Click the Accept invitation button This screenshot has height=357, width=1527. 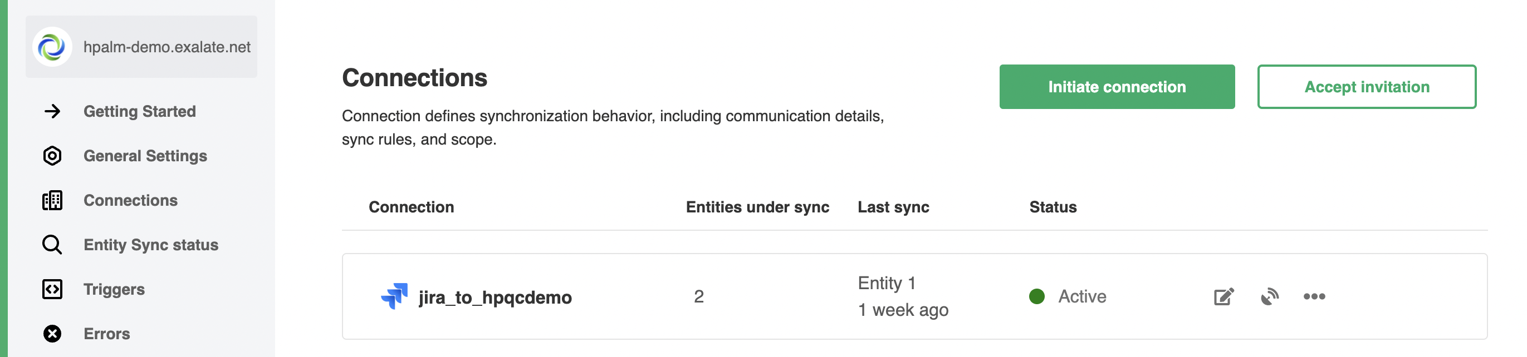1367,87
